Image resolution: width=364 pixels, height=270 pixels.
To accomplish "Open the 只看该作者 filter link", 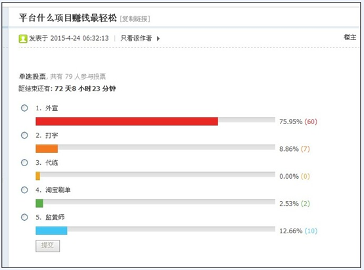I will click(x=136, y=38).
